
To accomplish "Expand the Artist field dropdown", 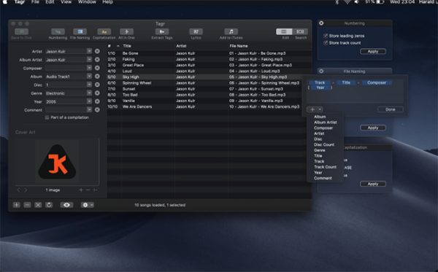I will pos(89,51).
